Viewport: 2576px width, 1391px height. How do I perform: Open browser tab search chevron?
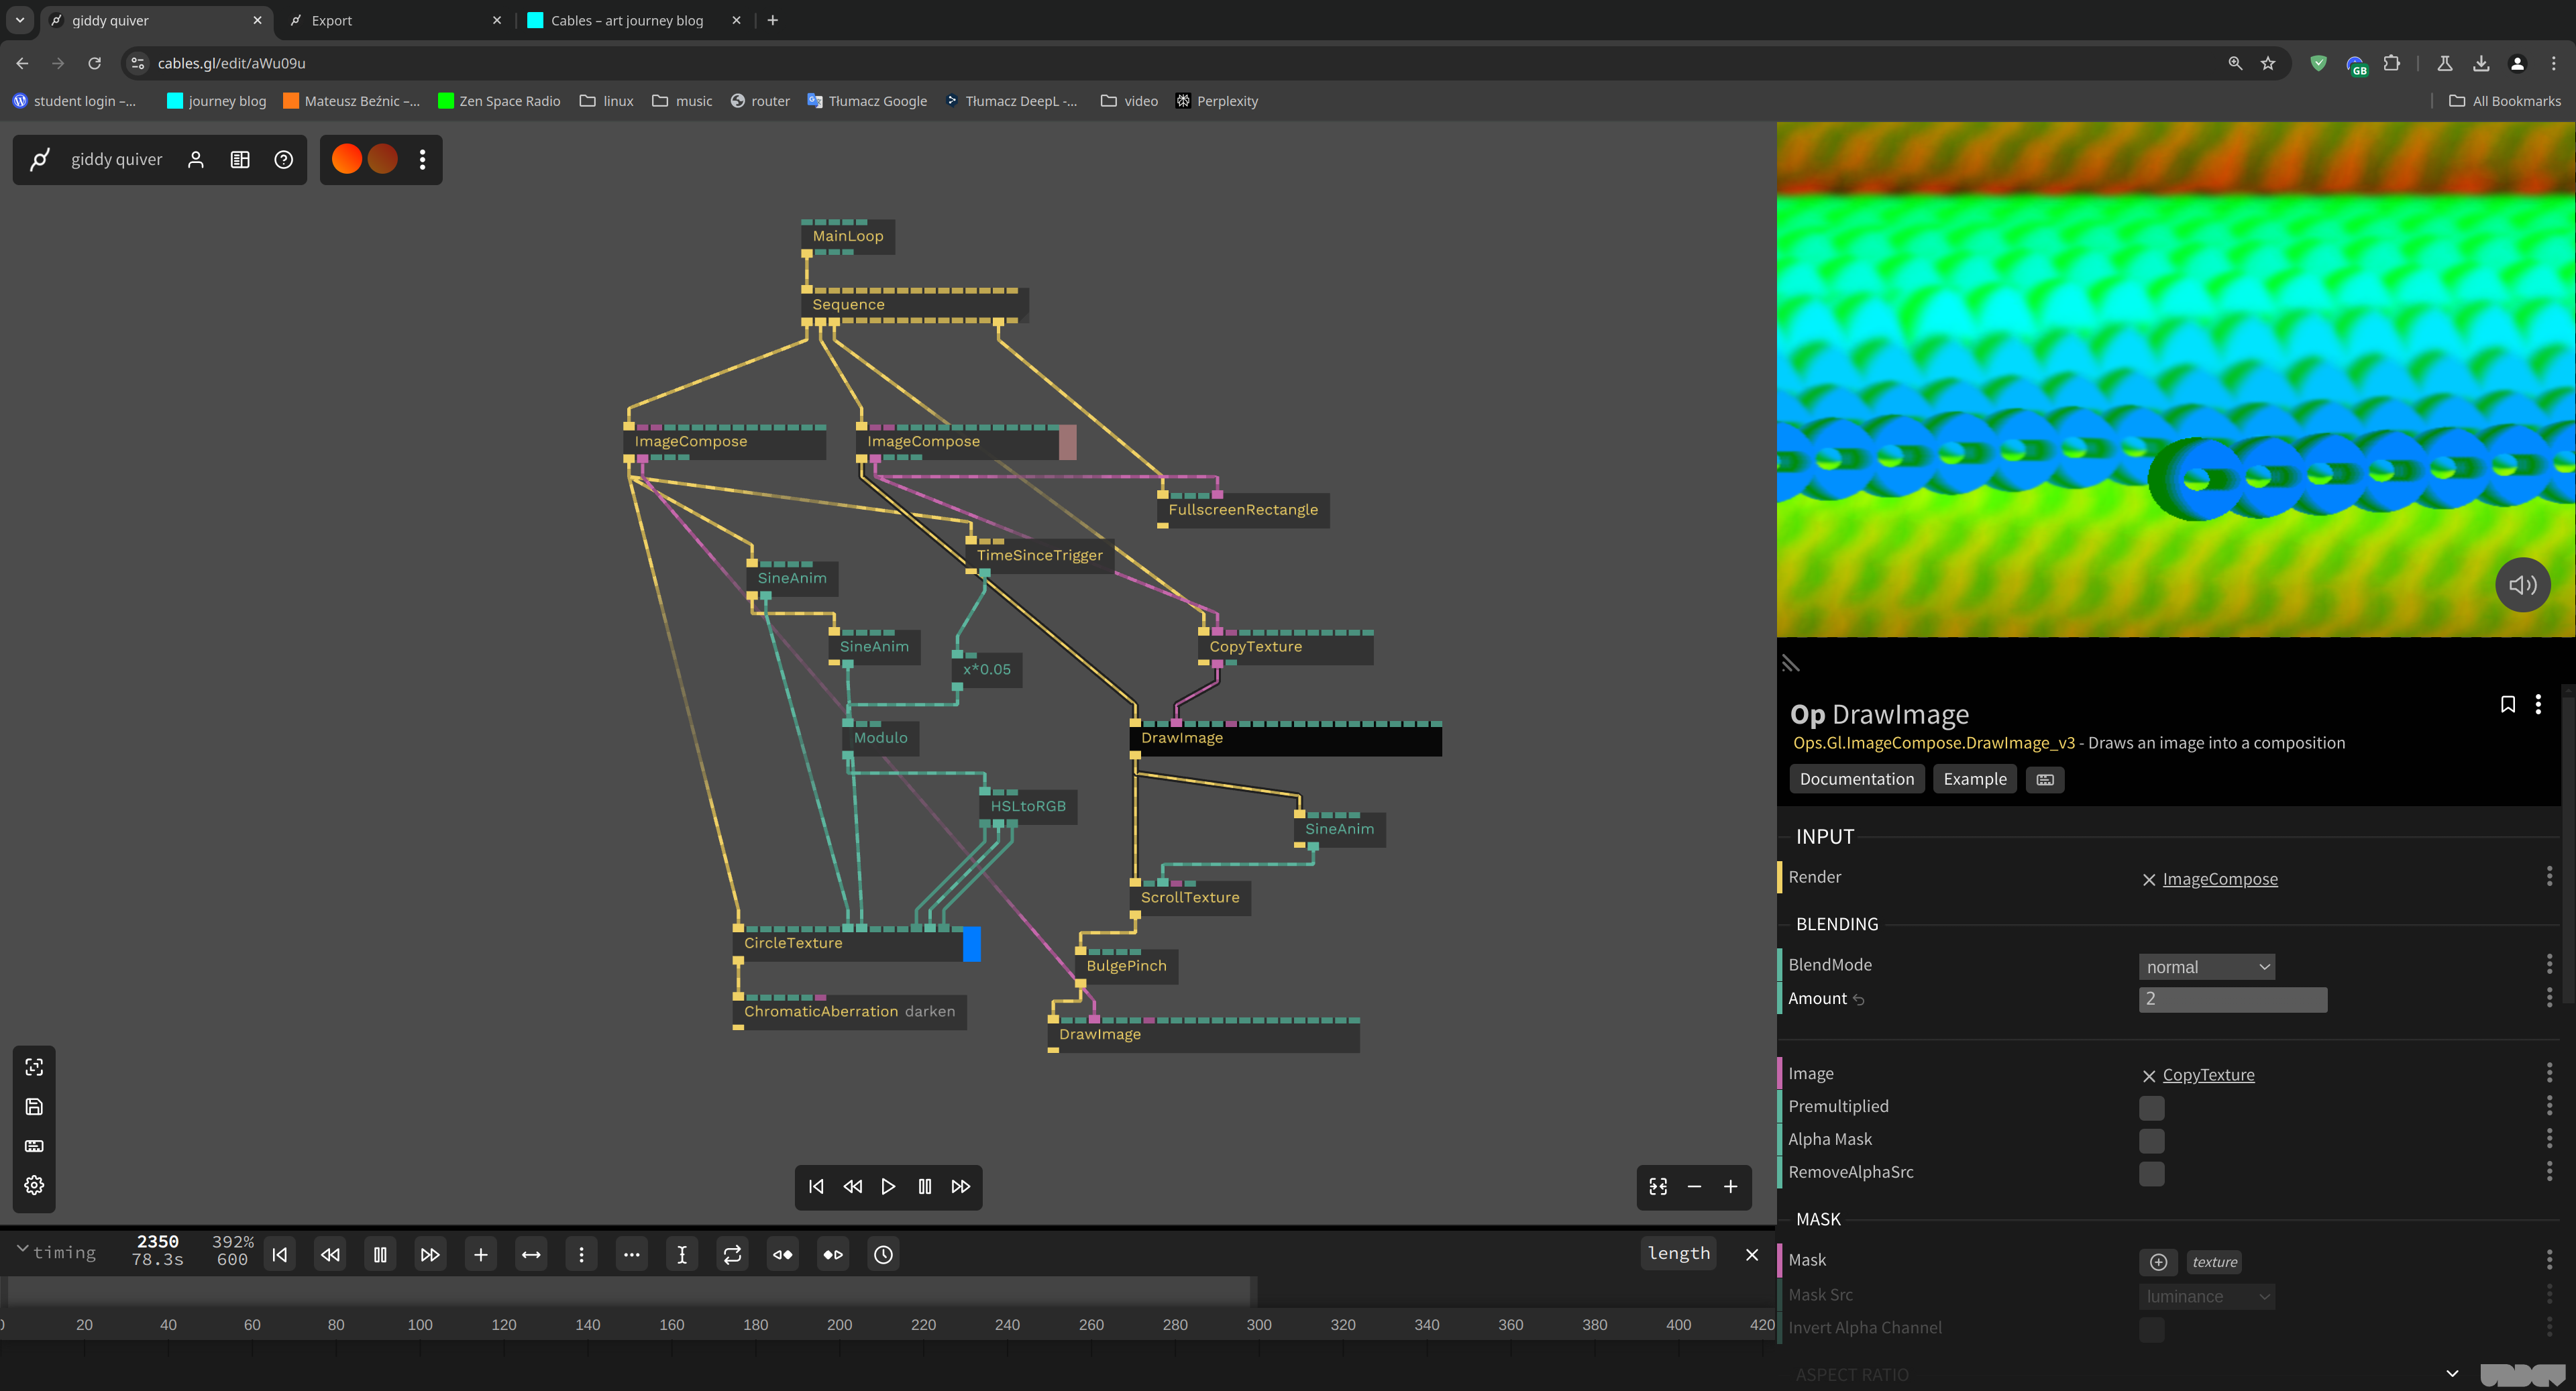pyautogui.click(x=20, y=20)
